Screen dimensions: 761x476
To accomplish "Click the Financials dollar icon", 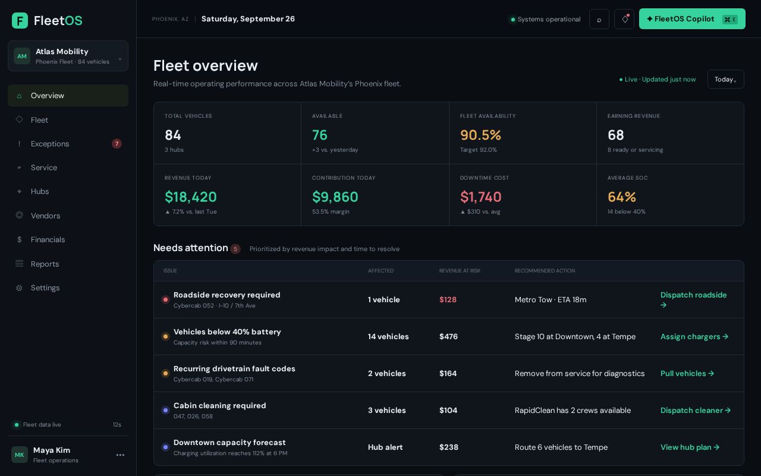I will pyautogui.click(x=19, y=240).
